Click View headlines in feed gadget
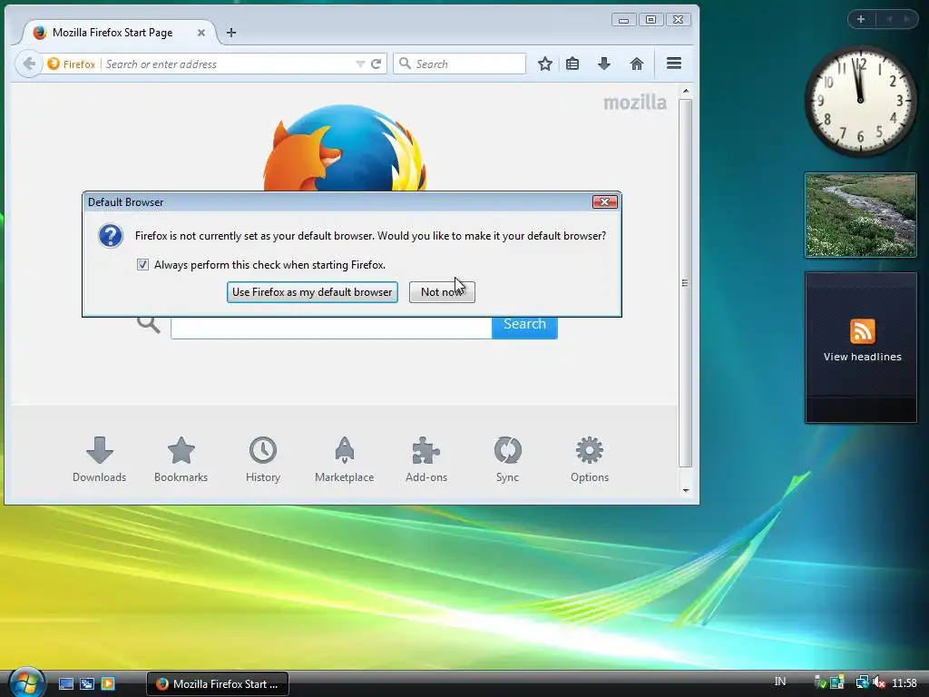This screenshot has height=697, width=929. 862,357
